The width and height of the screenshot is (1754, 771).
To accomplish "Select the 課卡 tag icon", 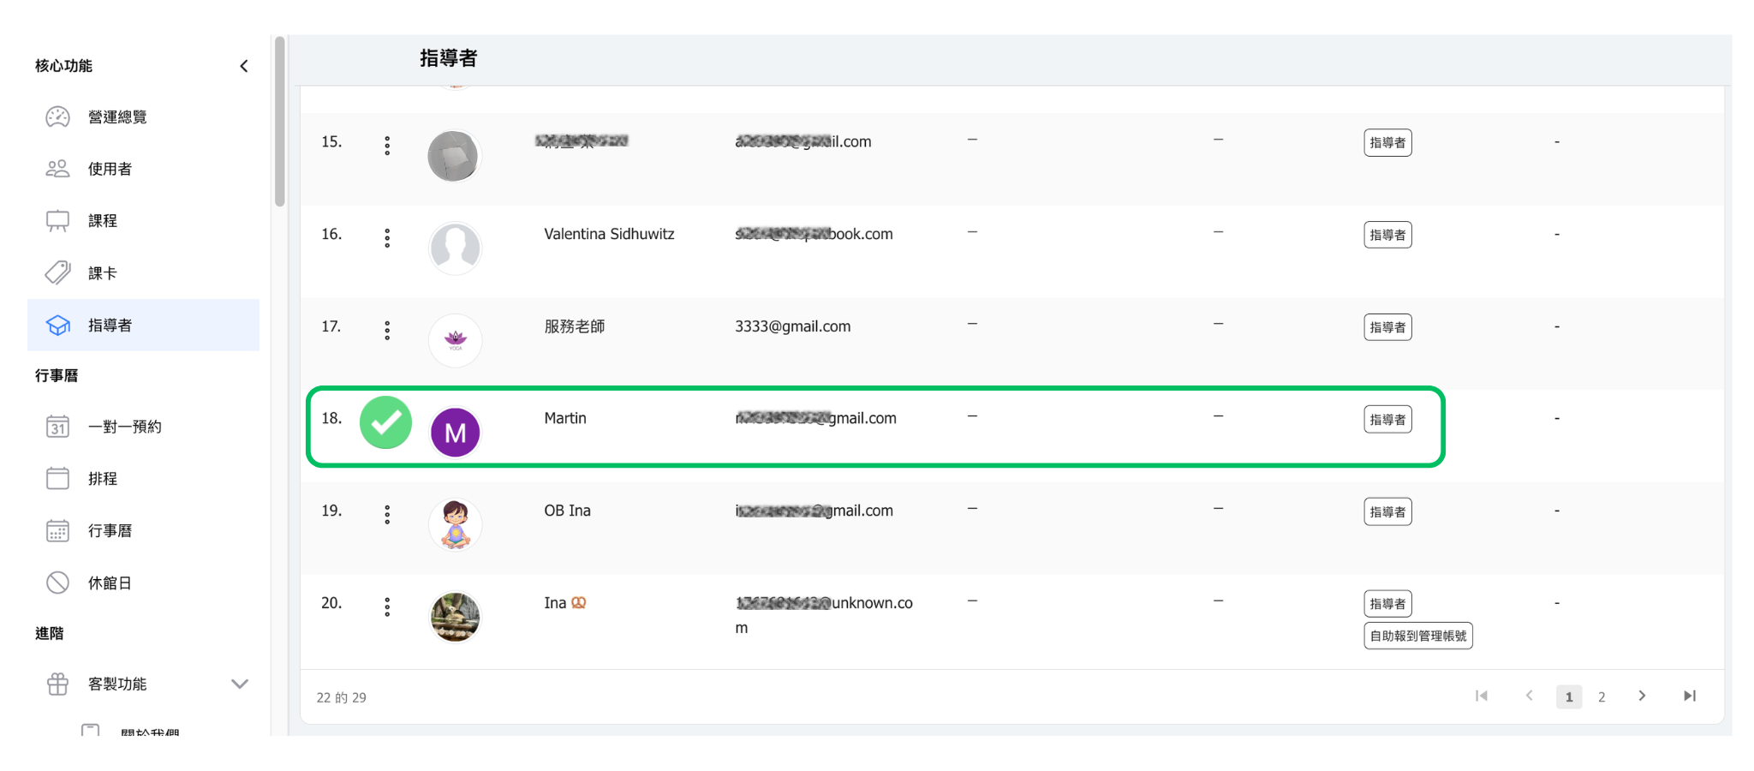I will 57,273.
